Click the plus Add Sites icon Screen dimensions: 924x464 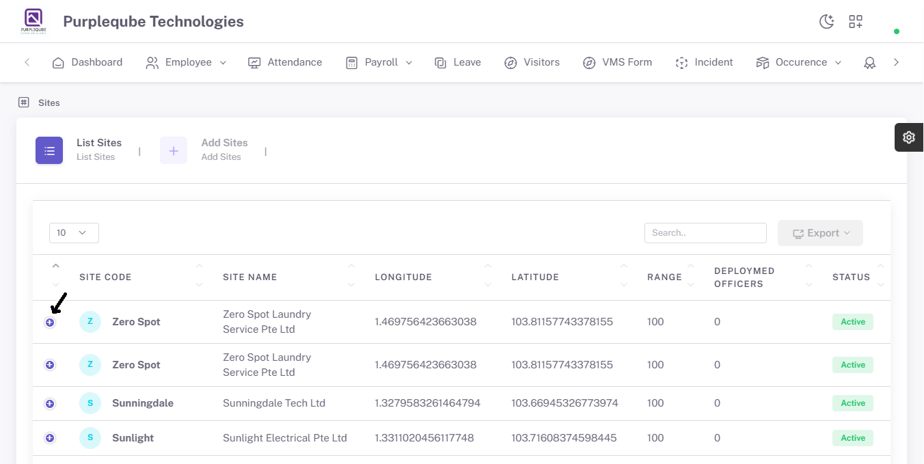point(174,150)
